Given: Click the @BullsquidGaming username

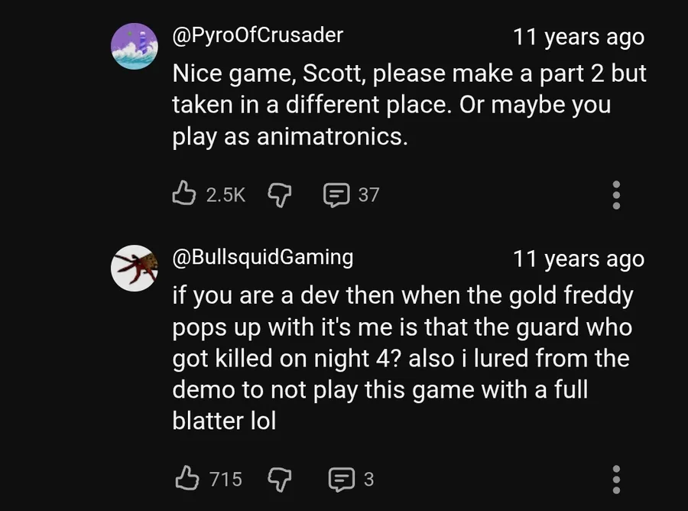Looking at the screenshot, I should [x=263, y=257].
